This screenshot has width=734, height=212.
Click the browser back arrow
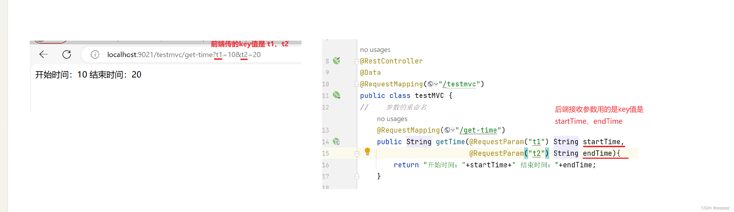click(x=43, y=54)
